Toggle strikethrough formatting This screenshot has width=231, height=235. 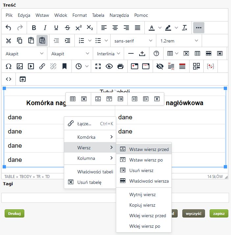point(67,28)
